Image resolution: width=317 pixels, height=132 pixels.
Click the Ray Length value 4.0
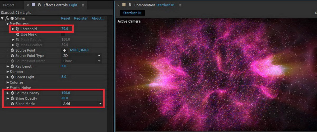[64, 66]
